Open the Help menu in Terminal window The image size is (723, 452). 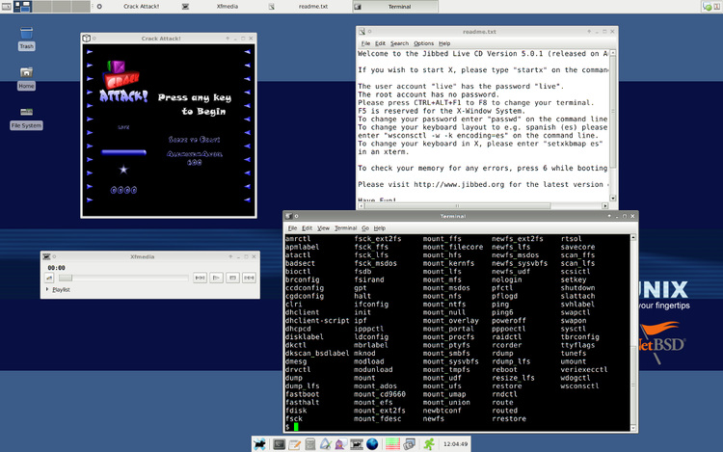pos(380,228)
